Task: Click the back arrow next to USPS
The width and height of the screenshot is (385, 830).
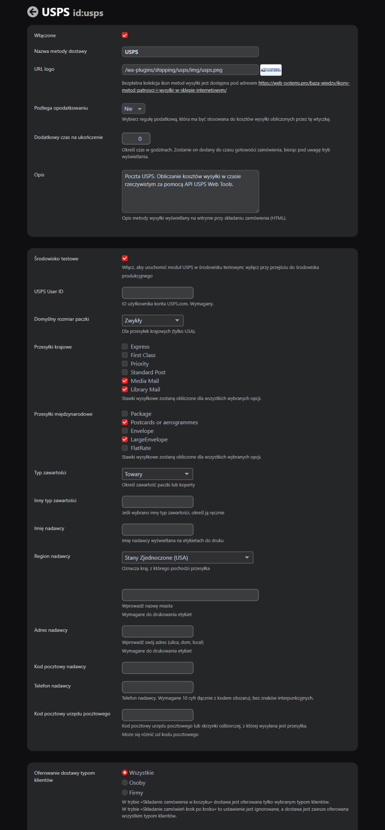Action: pyautogui.click(x=33, y=12)
